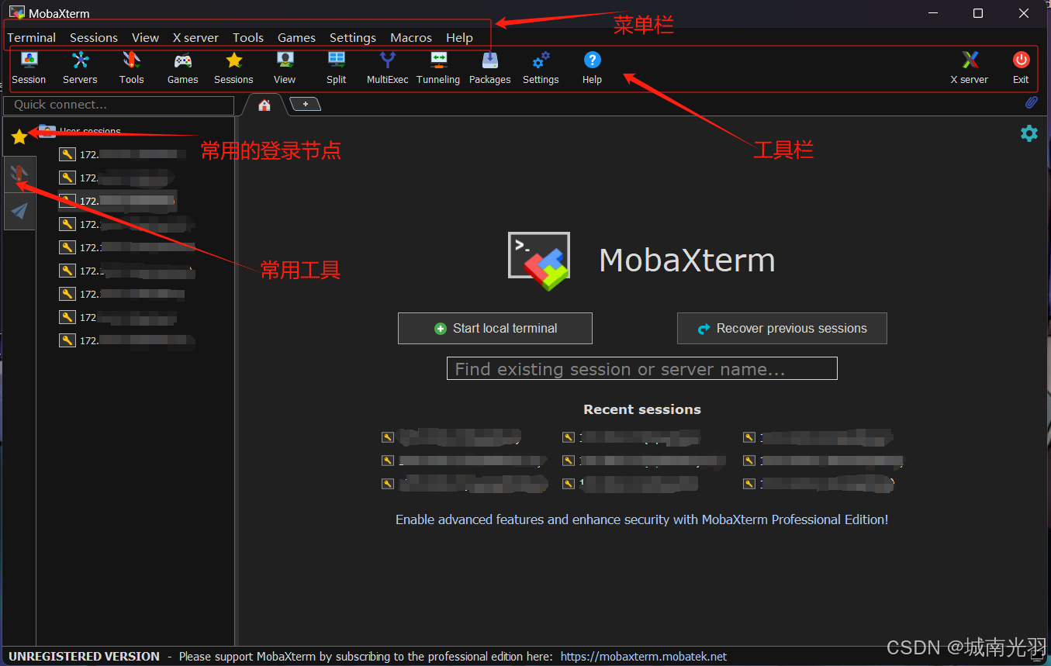Open the mobaxterm.mobatek.net link

tap(644, 657)
